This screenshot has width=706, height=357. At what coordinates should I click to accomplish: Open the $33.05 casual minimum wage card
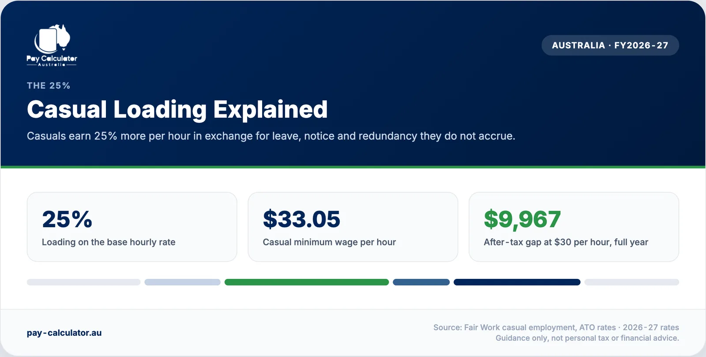tap(353, 227)
